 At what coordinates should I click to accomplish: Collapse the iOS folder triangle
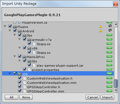point(10,74)
